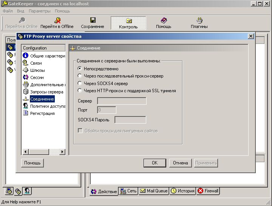Click the computer icon tab at the bottom left
This screenshot has width=272, height=206.
pos(9,191)
